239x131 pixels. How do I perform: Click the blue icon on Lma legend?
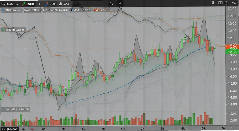72,10
